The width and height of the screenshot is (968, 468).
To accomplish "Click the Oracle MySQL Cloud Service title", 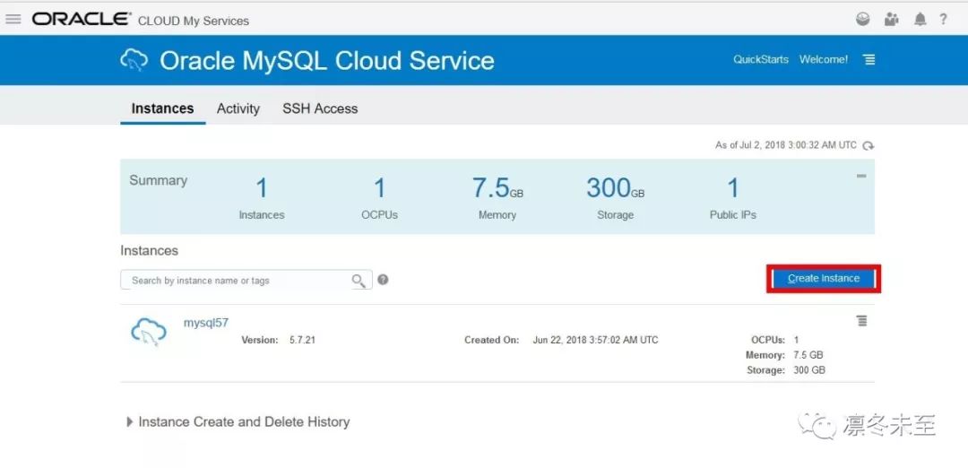I will [x=326, y=60].
